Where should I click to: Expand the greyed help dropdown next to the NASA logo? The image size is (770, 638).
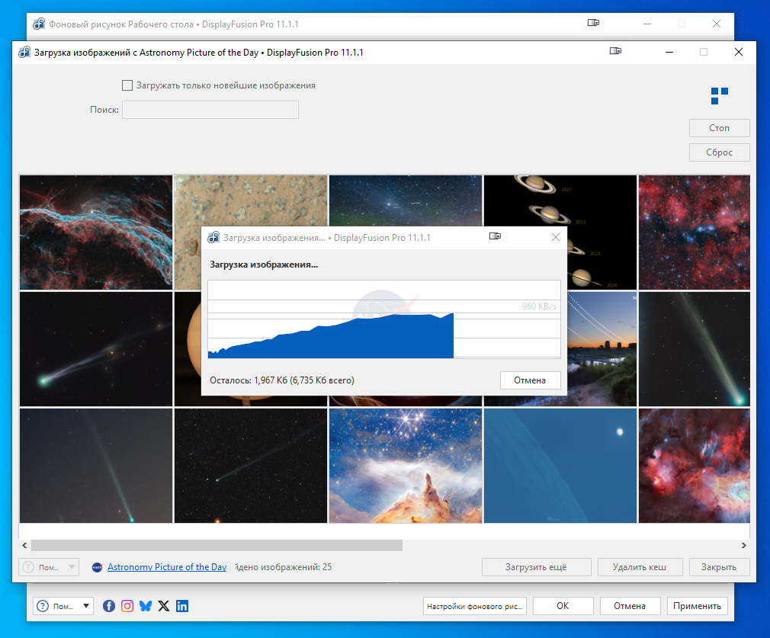[x=49, y=567]
